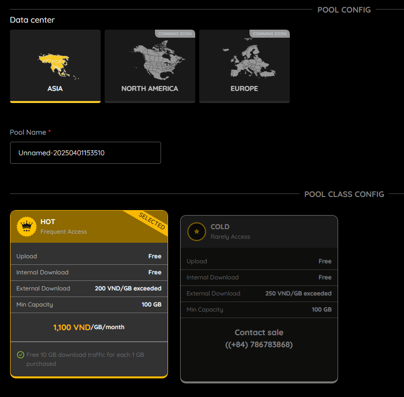Select the NORTH AMERICA data center card
Image resolution: width=404 pixels, height=397 pixels.
click(x=150, y=66)
